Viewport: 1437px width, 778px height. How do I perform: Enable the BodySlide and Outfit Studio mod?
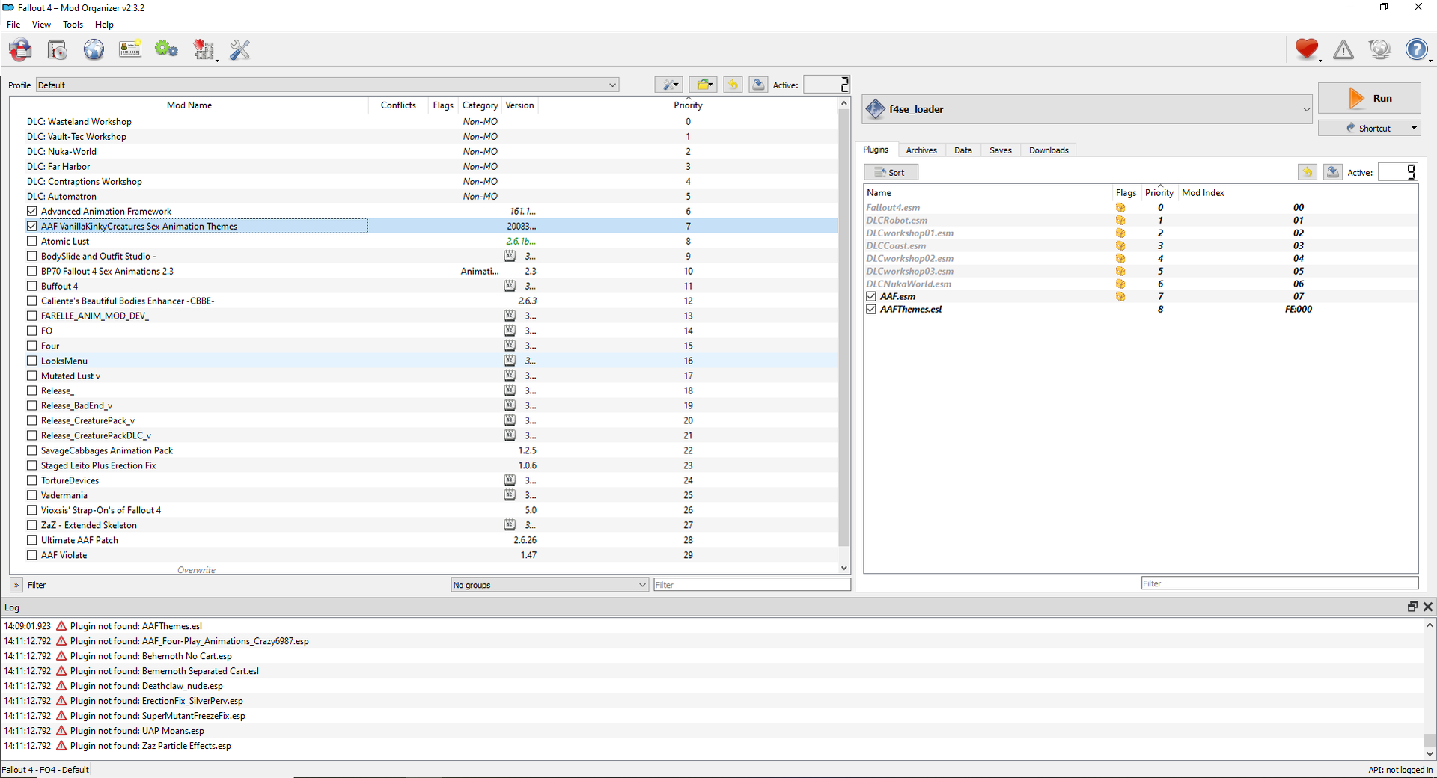(31, 256)
